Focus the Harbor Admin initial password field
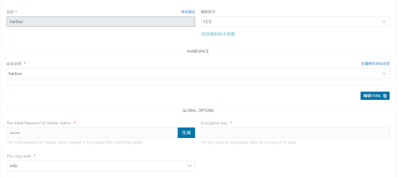 (92, 133)
